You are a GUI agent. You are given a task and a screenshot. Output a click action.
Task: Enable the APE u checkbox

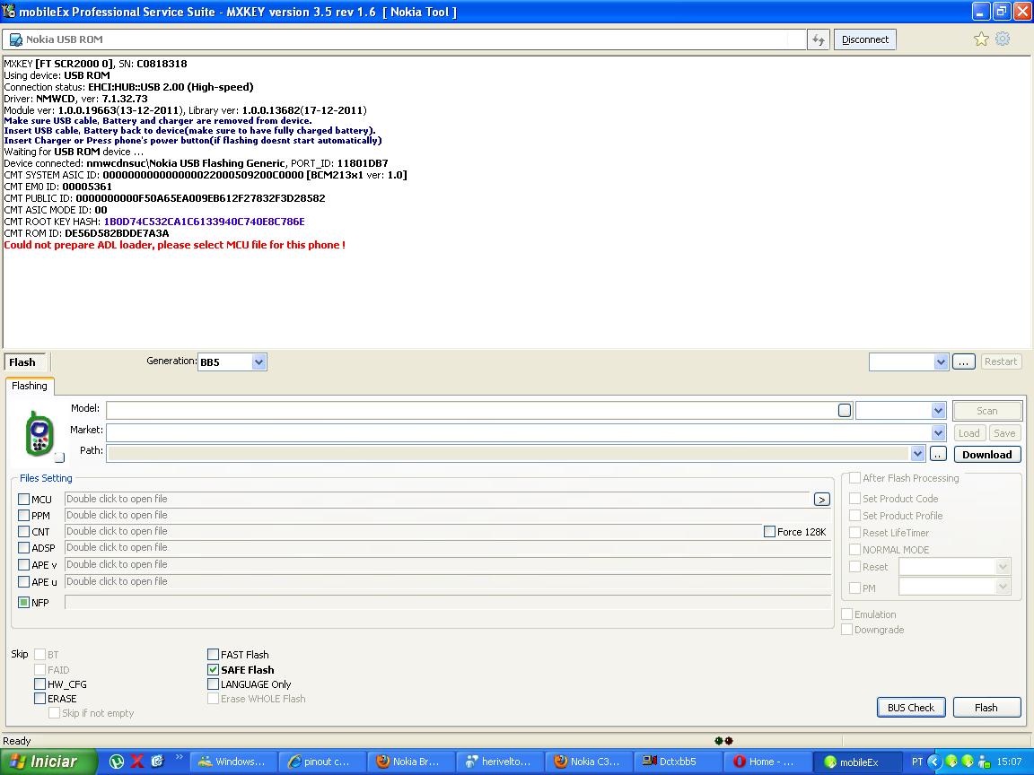23,582
